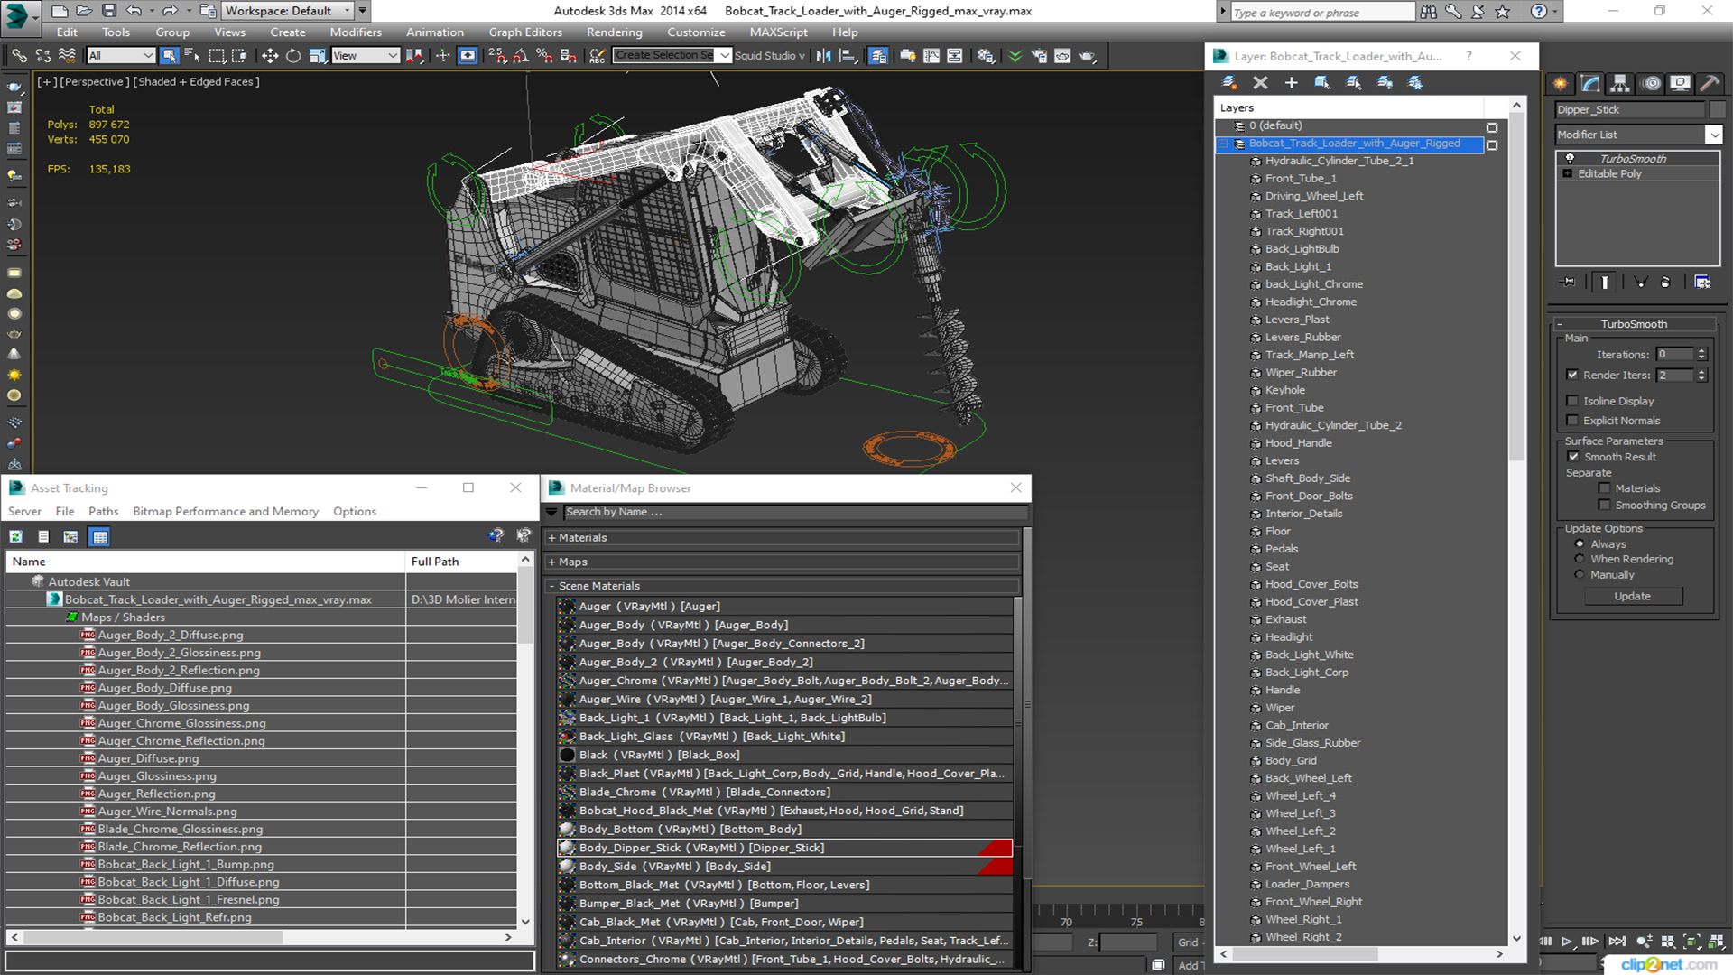The width and height of the screenshot is (1733, 975).
Task: Click the Update button in TurboSmooth
Action: point(1632,597)
